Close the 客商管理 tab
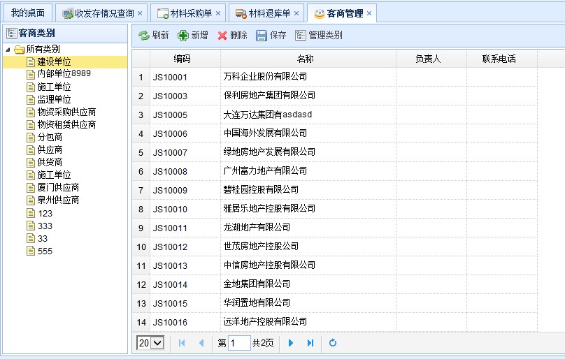The height and width of the screenshot is (359, 565). tap(369, 14)
